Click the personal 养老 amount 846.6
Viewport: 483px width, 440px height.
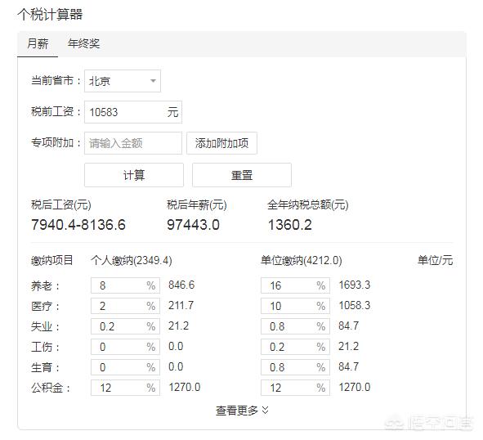[181, 285]
